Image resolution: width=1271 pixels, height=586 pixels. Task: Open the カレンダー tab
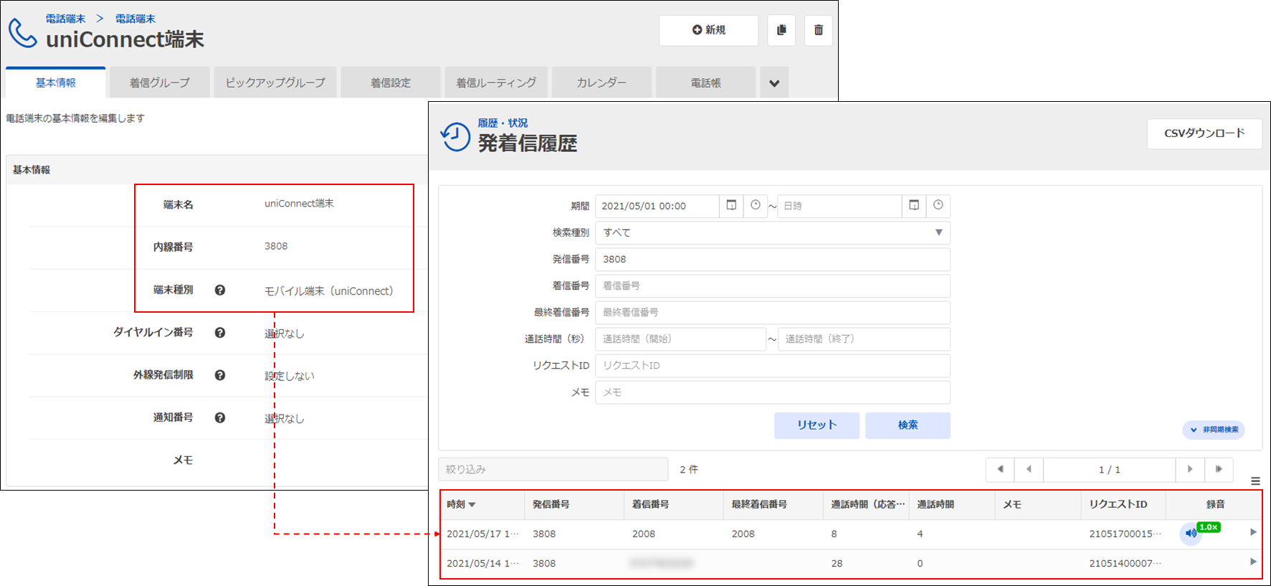[601, 82]
